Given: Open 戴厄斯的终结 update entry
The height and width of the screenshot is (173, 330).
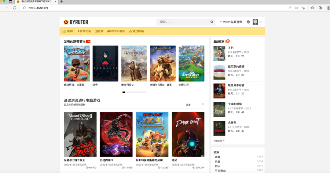Looking at the screenshot, I should coord(238,72).
